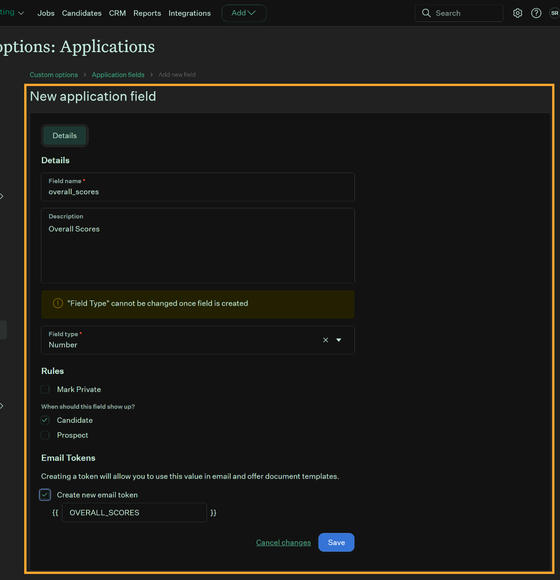Click the magnifier icon in Search box
Image resolution: width=560 pixels, height=580 pixels.
click(426, 13)
